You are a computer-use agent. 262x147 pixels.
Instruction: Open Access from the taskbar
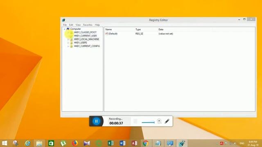pos(134,143)
